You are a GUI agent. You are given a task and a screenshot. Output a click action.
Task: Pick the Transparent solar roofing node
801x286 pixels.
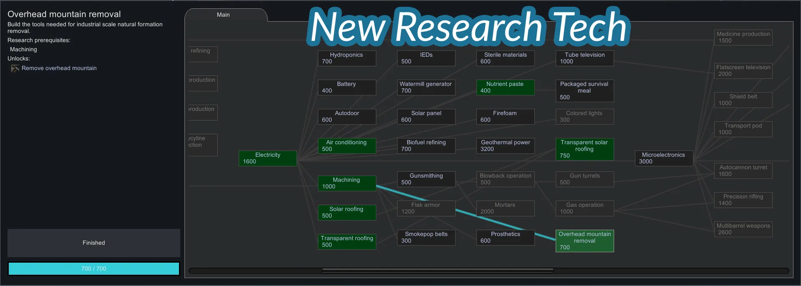(x=584, y=149)
